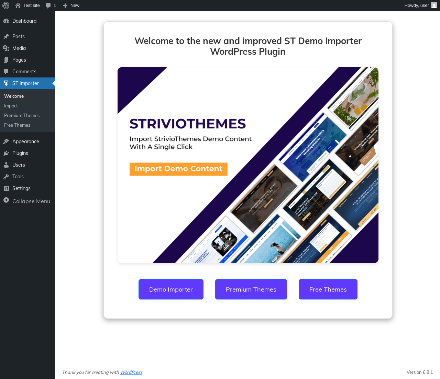
Task: Click the Posts pushpin icon
Action: tap(6, 36)
